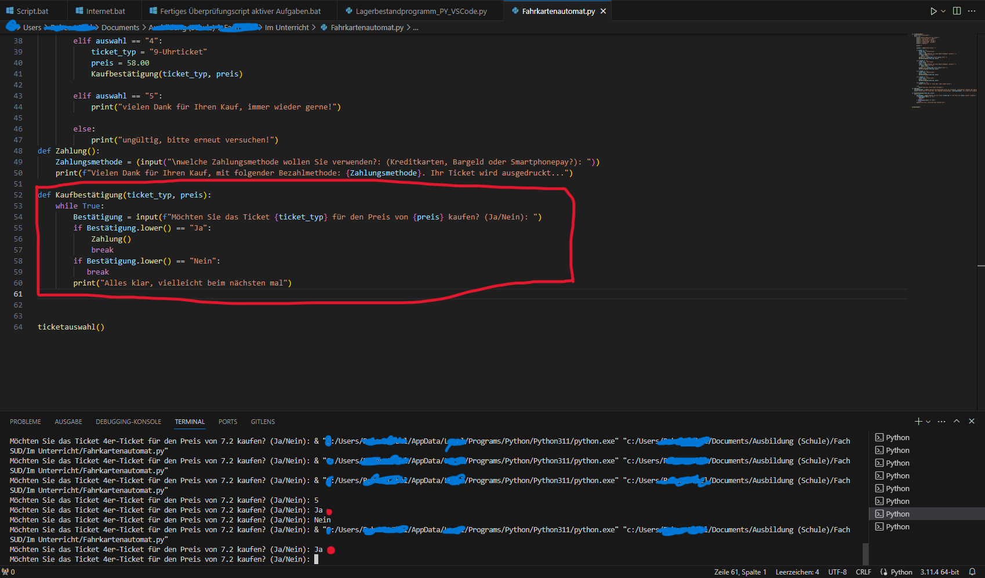Expand the breadcrumb symbol ellipsis
The width and height of the screenshot is (985, 578).
coord(416,27)
